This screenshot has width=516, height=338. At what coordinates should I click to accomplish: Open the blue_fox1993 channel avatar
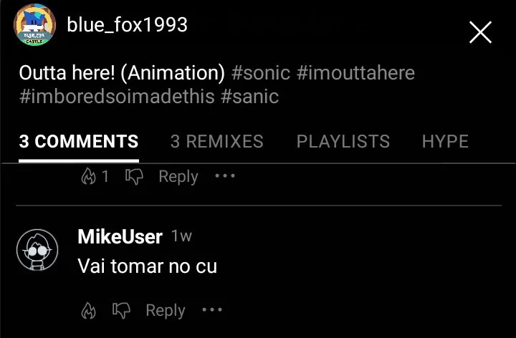click(35, 25)
